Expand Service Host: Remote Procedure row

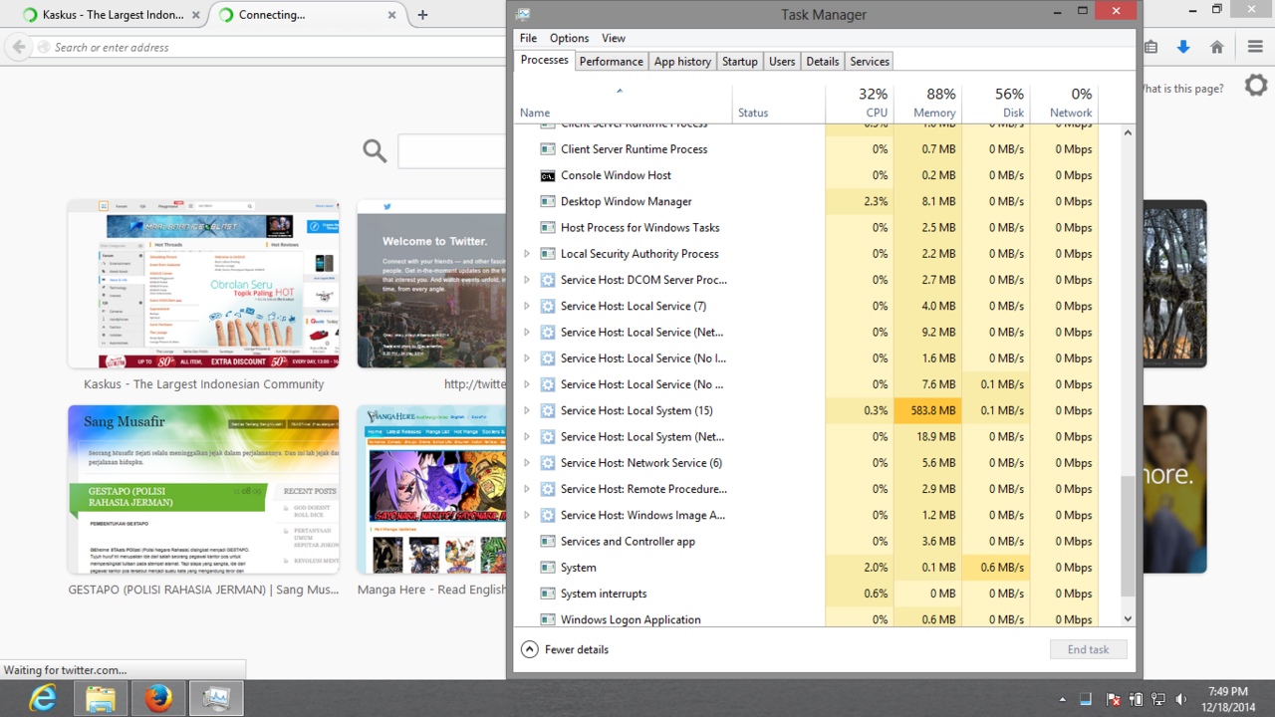tap(527, 489)
